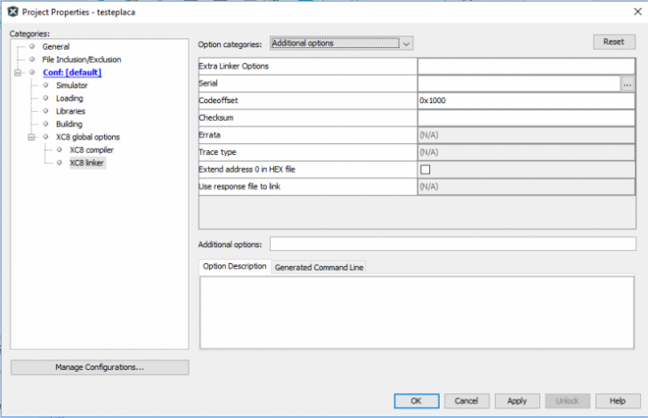Open the General category
648x418 pixels.
click(55, 46)
